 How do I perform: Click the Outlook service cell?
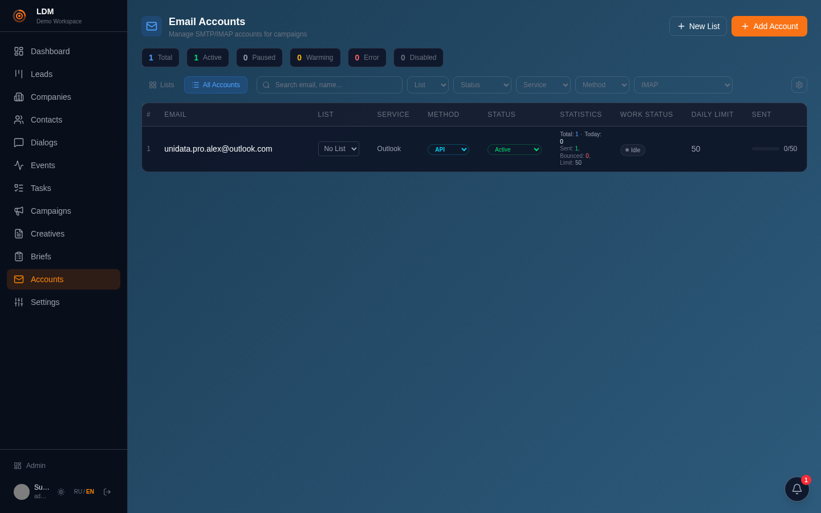pos(389,149)
